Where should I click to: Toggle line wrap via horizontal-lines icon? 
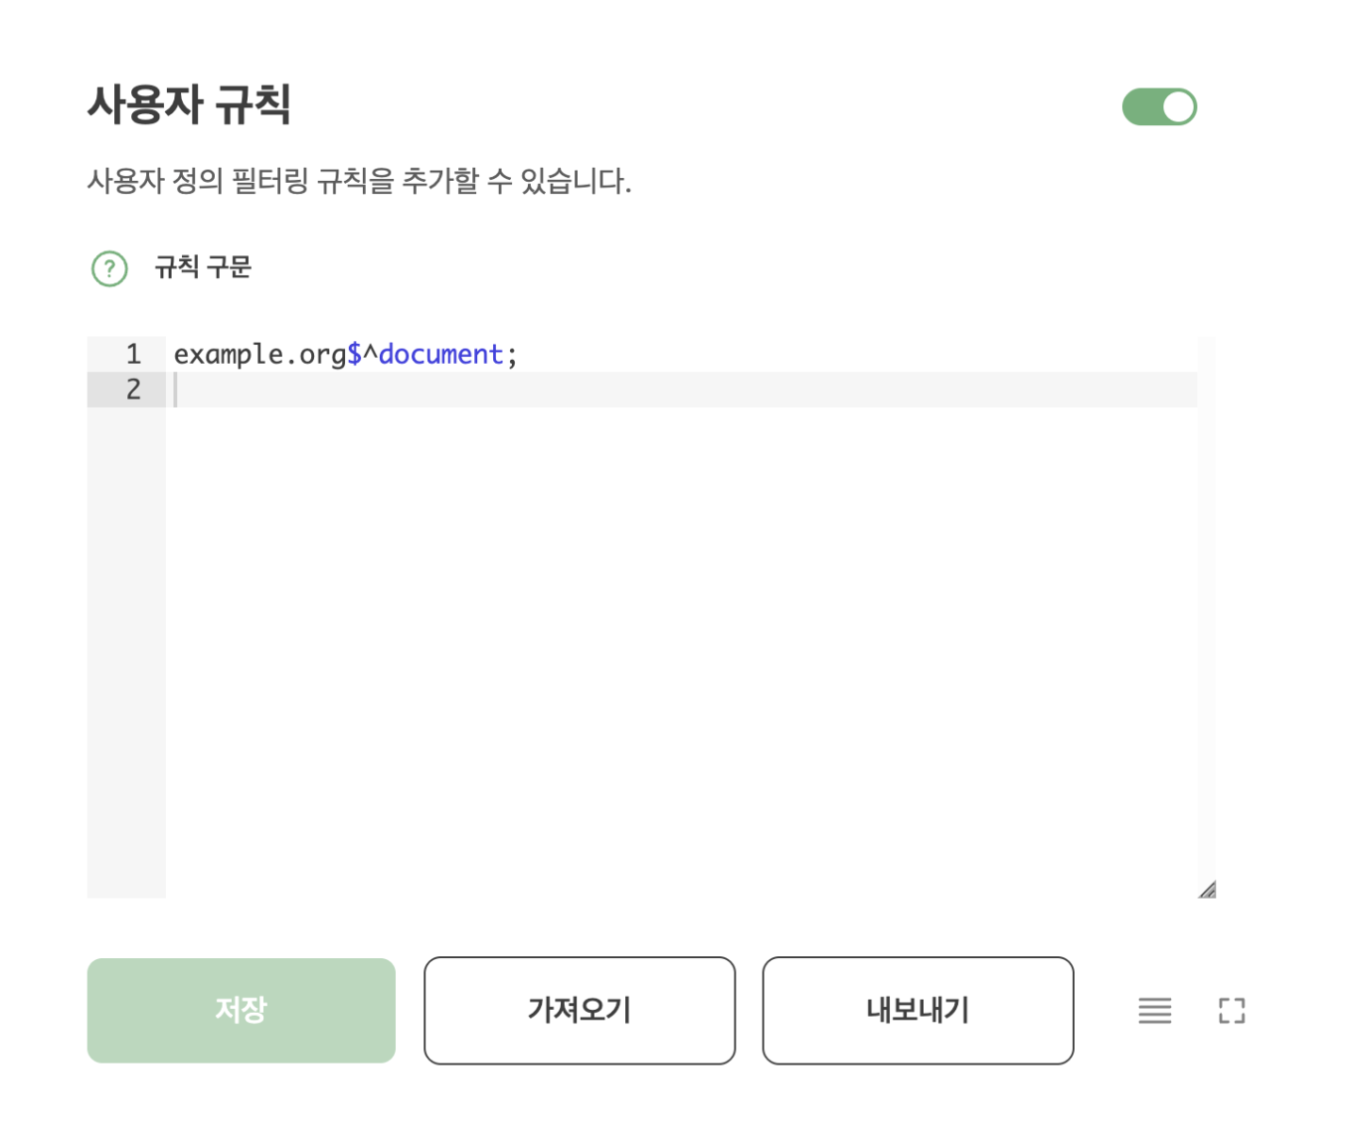point(1154,1011)
